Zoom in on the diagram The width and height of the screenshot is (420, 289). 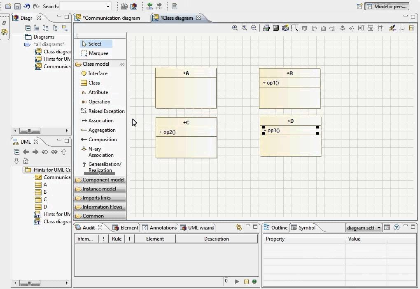pyautogui.click(x=235, y=28)
